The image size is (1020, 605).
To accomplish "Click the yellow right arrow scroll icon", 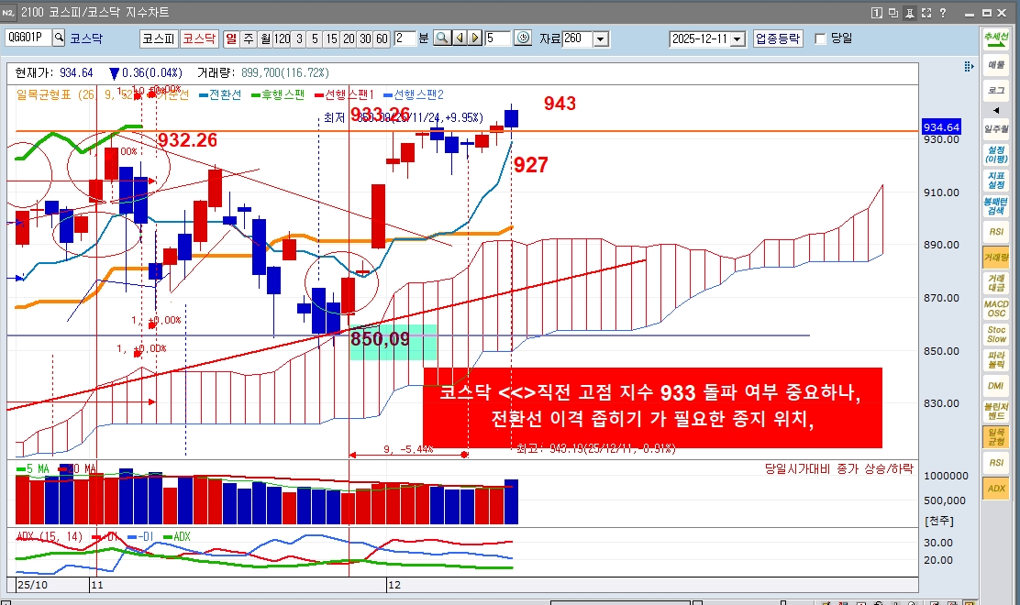I will pyautogui.click(x=475, y=38).
